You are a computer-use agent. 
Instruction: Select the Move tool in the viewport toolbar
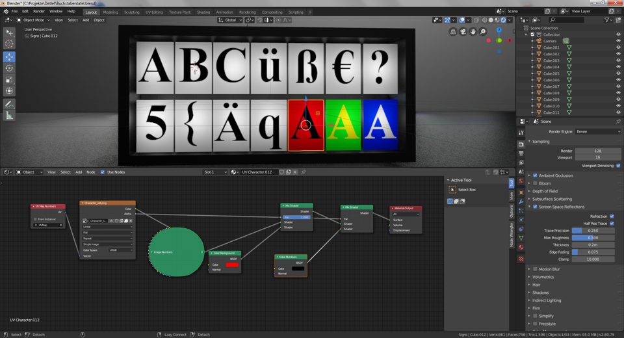click(x=9, y=57)
